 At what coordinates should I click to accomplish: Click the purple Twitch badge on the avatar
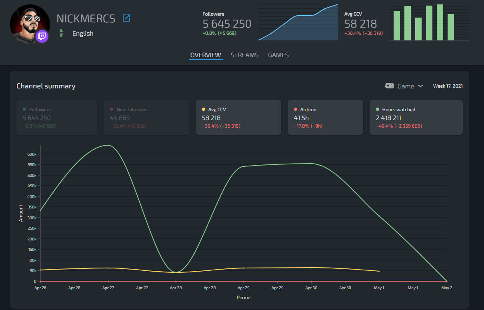pyautogui.click(x=42, y=37)
